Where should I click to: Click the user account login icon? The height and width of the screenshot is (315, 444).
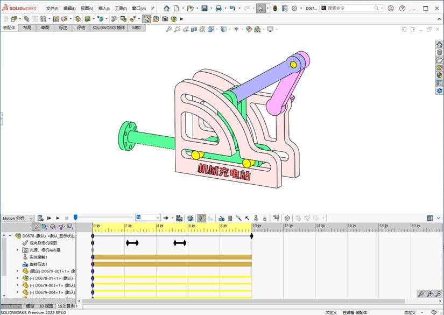pyautogui.click(x=391, y=9)
